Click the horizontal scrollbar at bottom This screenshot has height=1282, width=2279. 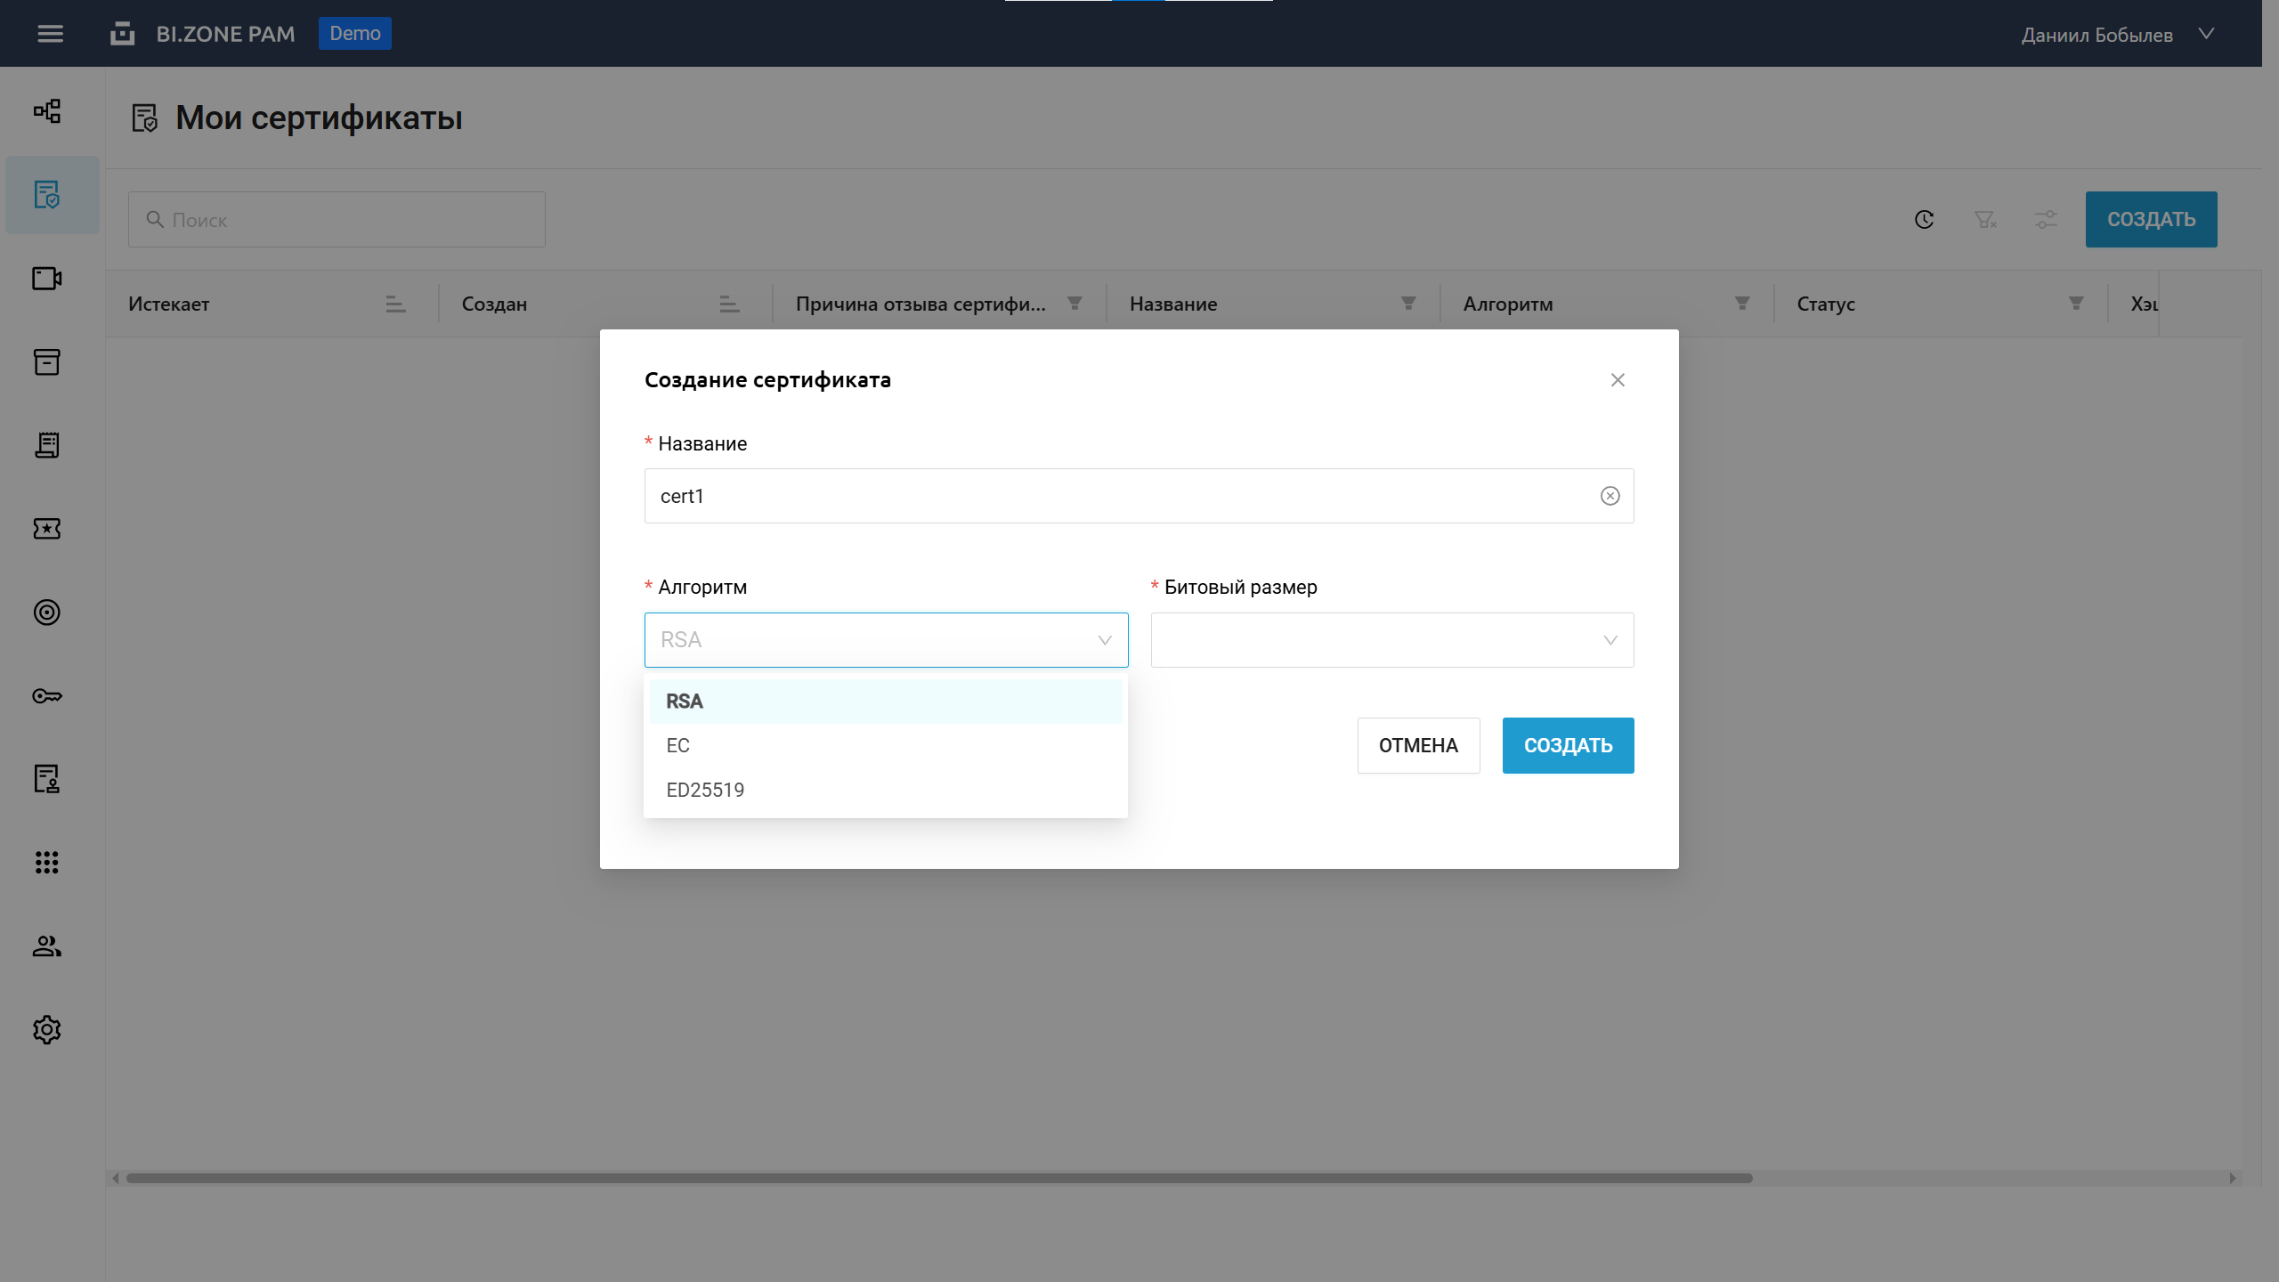[939, 1178]
